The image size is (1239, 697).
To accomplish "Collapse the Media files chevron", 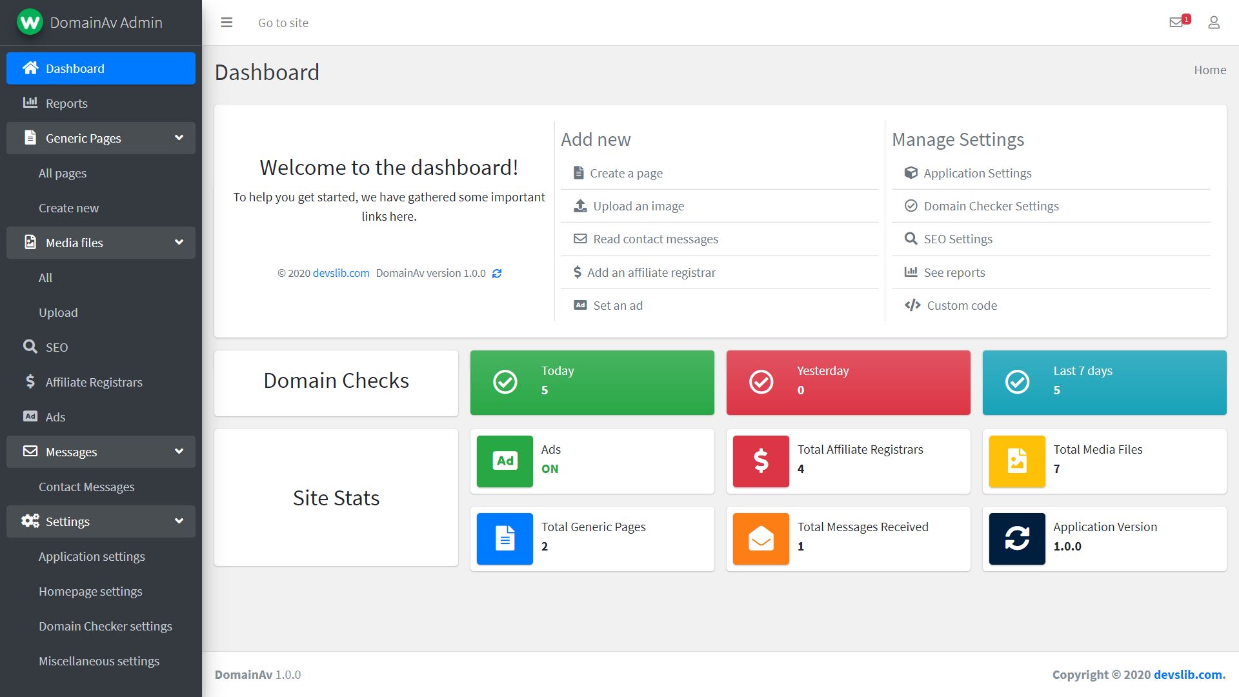I will [179, 243].
